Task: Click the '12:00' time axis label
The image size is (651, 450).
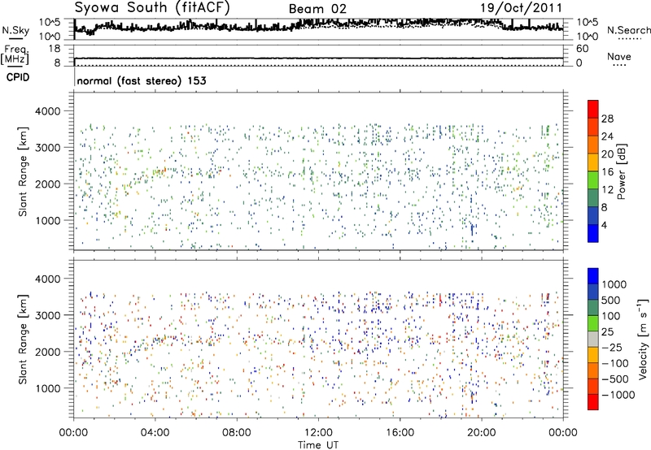Action: [x=318, y=433]
